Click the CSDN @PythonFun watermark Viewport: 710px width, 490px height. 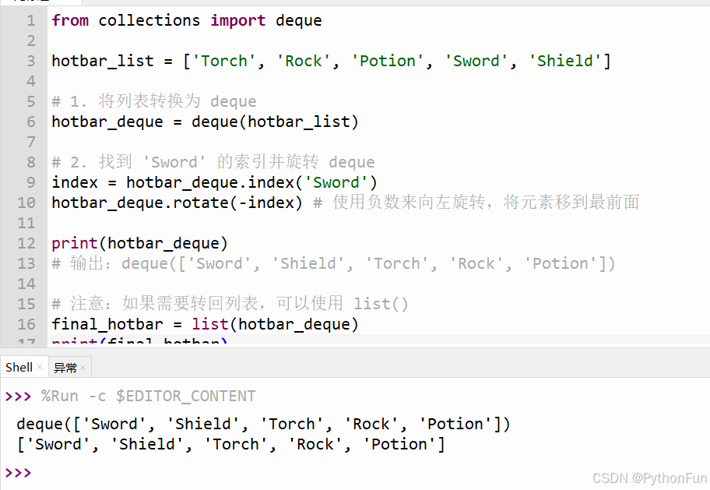(649, 478)
